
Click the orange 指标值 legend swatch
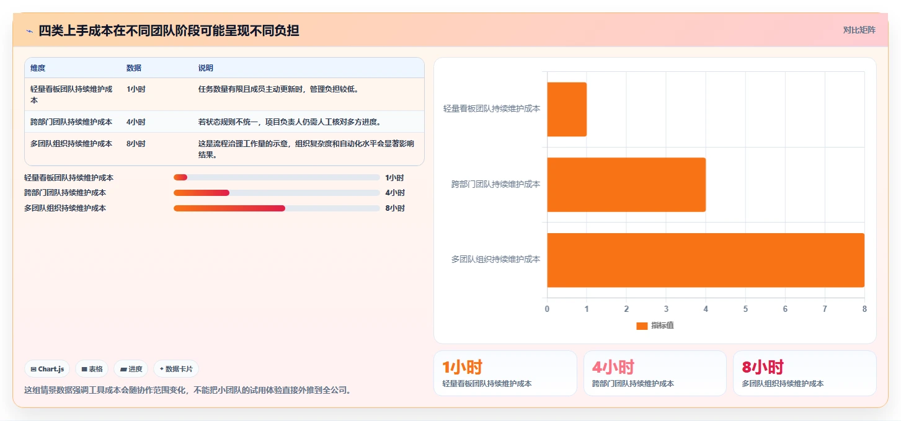coord(642,326)
